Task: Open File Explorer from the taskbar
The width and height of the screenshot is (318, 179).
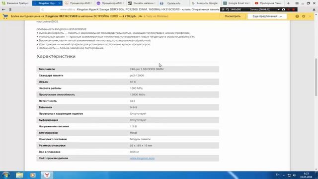Action: 19,175
